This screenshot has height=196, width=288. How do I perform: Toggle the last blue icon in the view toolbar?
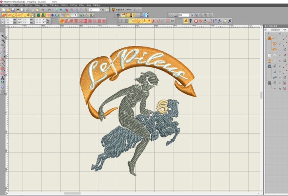(x=147, y=15)
